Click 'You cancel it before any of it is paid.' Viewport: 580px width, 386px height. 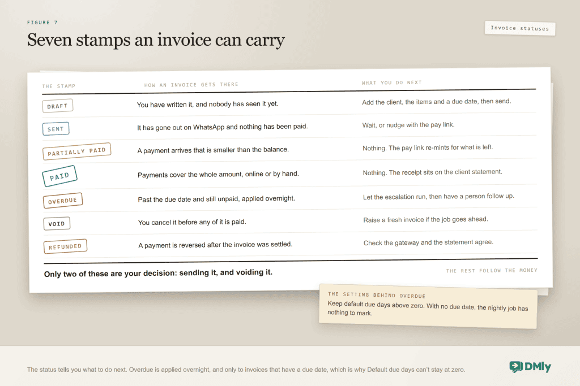tap(192, 222)
